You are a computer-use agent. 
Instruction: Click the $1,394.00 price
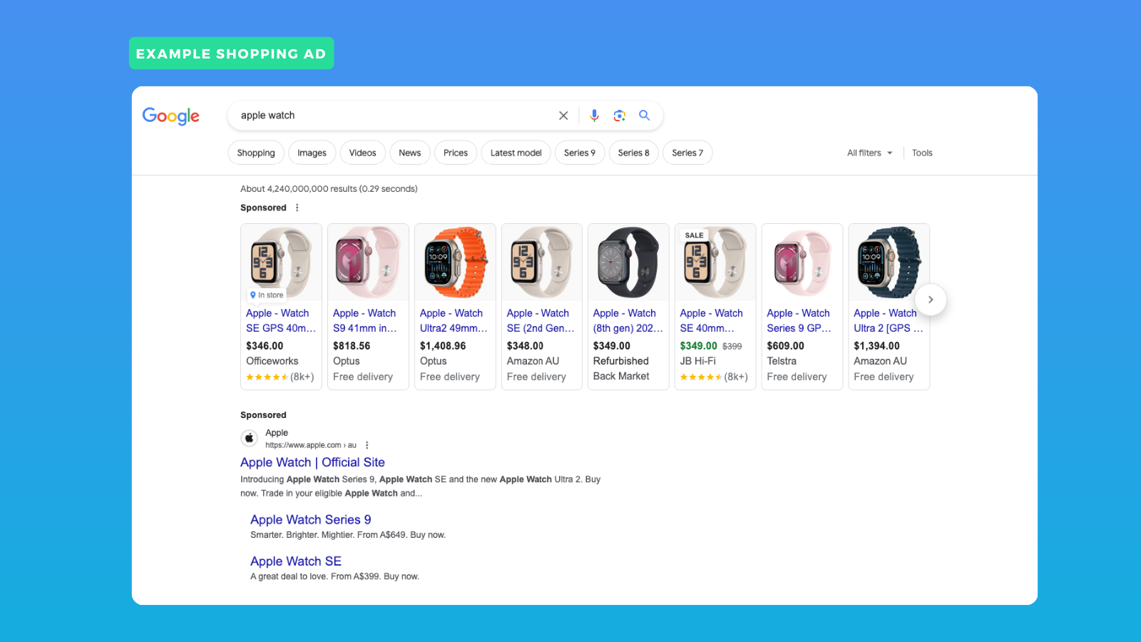coord(877,346)
